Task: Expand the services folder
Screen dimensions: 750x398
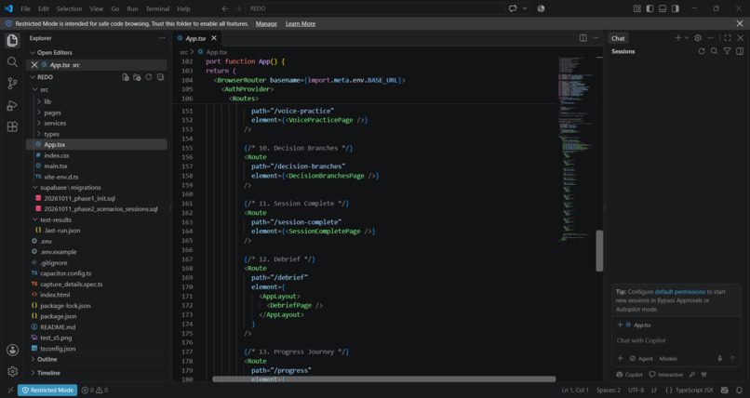Action: point(55,124)
